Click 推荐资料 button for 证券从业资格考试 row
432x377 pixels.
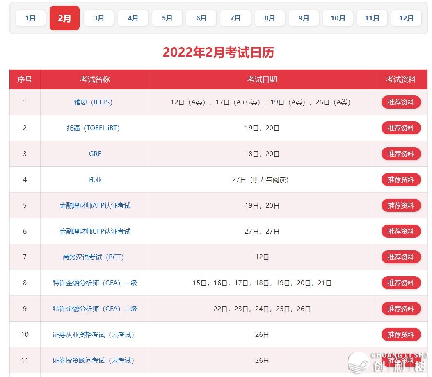tap(401, 335)
